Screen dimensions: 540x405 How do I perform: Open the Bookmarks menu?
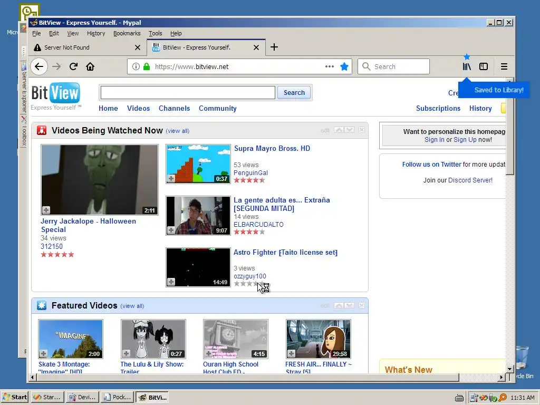[x=127, y=33]
